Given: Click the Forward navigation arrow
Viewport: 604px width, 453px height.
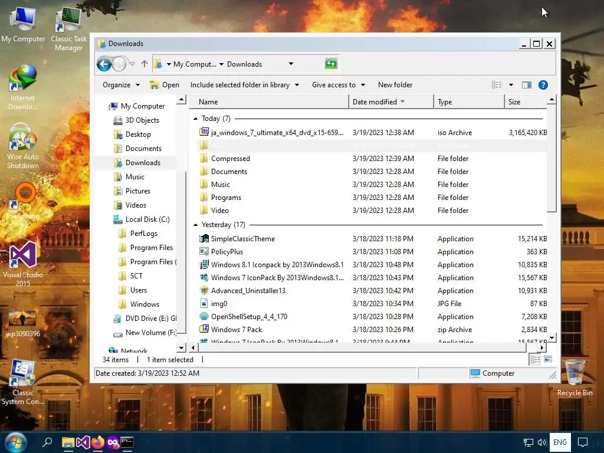Looking at the screenshot, I should coord(119,64).
